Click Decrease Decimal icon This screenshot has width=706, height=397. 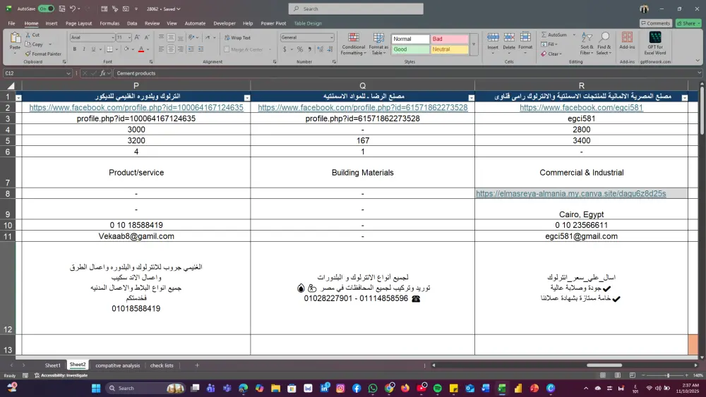tap(330, 49)
